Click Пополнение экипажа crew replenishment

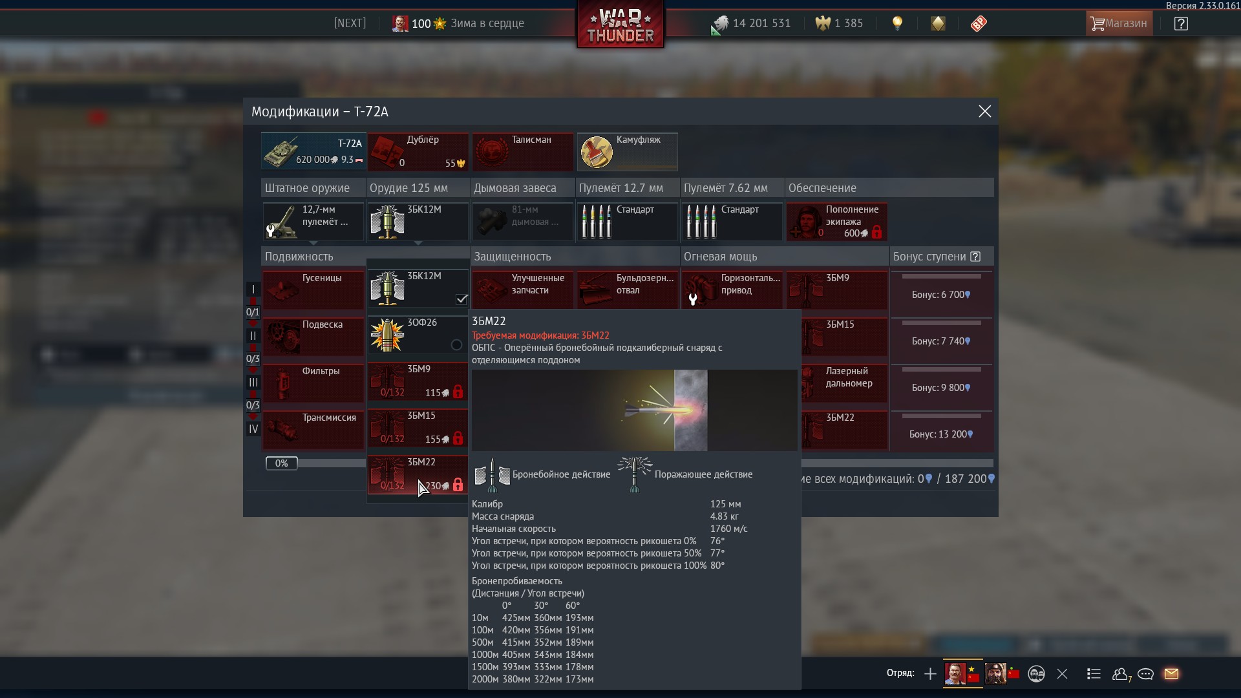(x=836, y=222)
